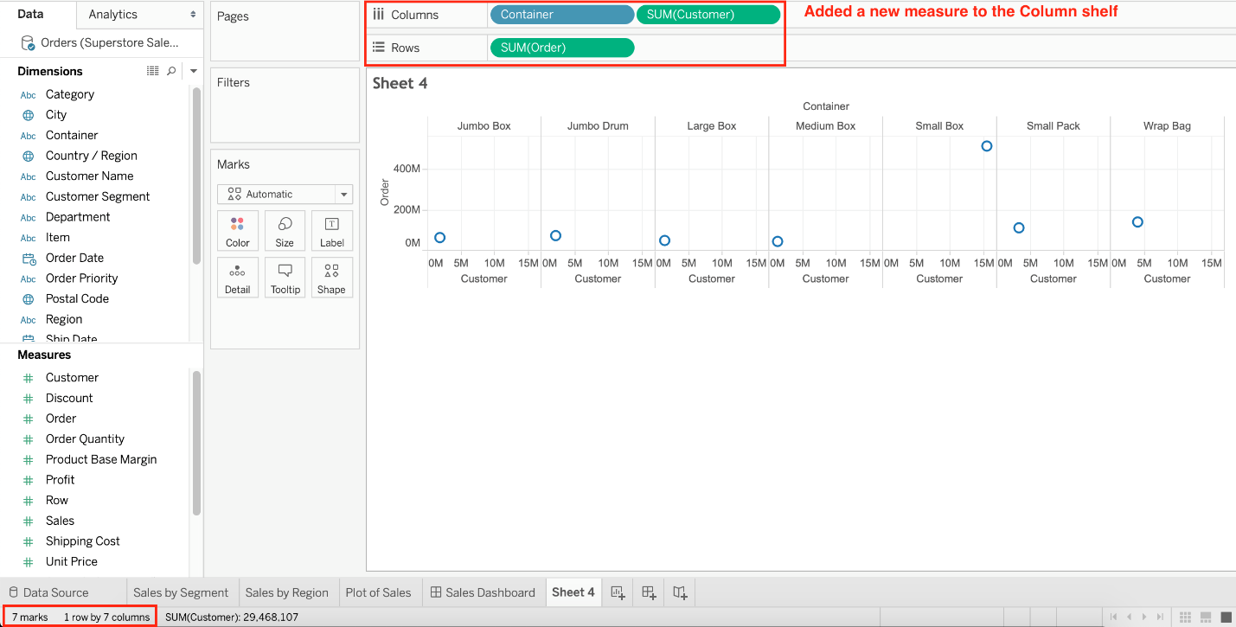The image size is (1236, 627).
Task: Click the Size button in Marks
Action: 285,231
